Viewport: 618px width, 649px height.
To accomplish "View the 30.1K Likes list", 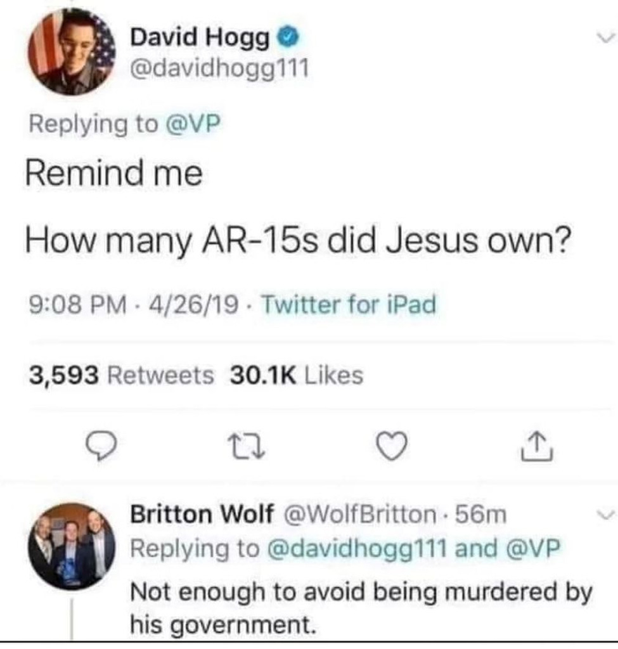I will (x=297, y=375).
